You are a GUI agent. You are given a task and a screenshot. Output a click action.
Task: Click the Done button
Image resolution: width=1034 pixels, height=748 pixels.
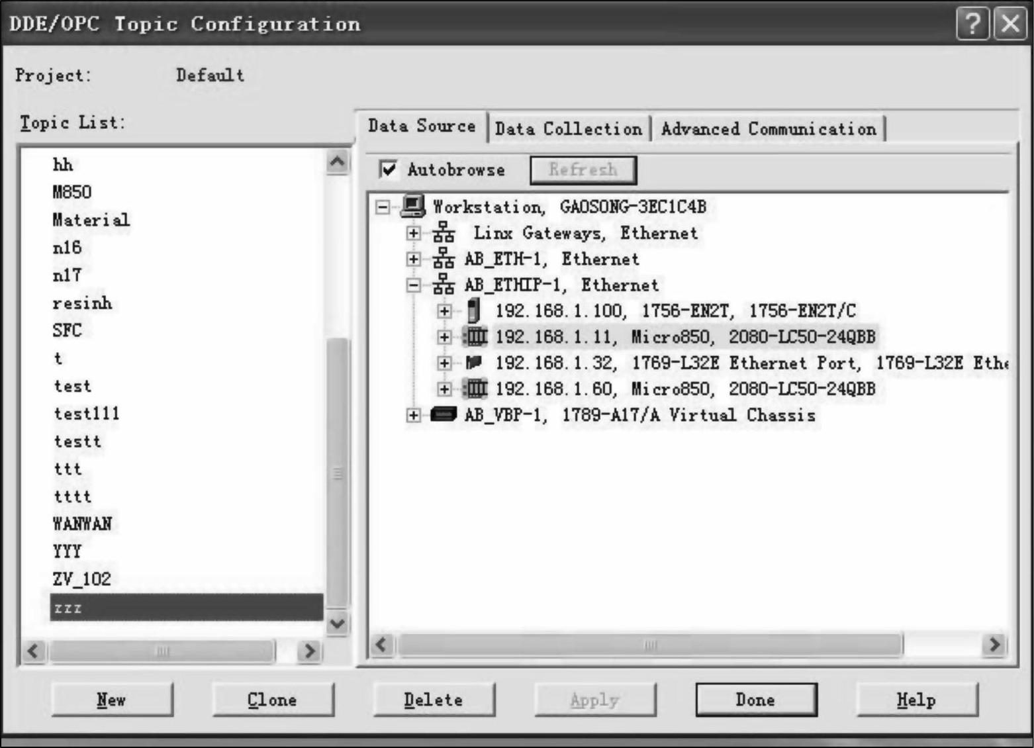pos(755,700)
